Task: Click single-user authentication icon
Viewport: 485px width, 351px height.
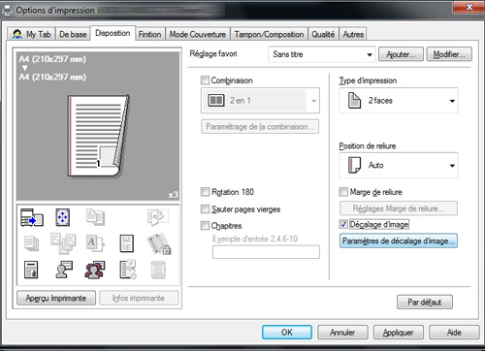Action: 64,270
